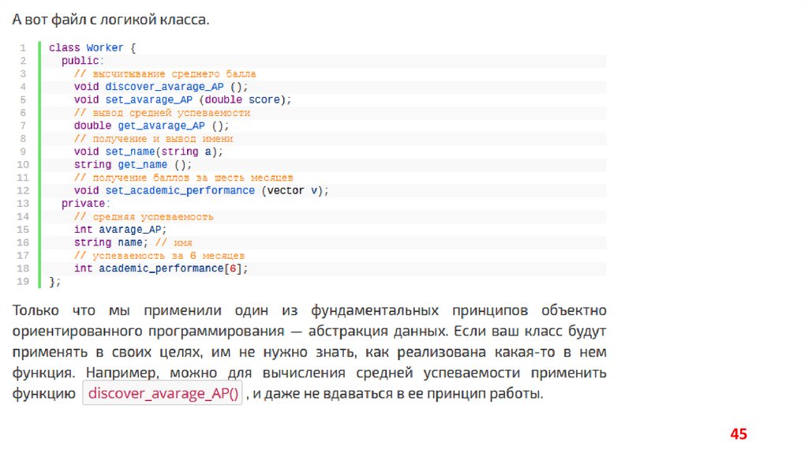Click comment 'успеваемость за 6 месяцев'

coord(159,256)
